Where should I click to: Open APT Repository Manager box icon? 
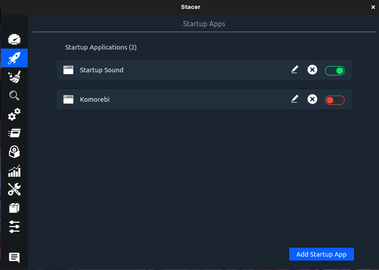click(x=14, y=208)
